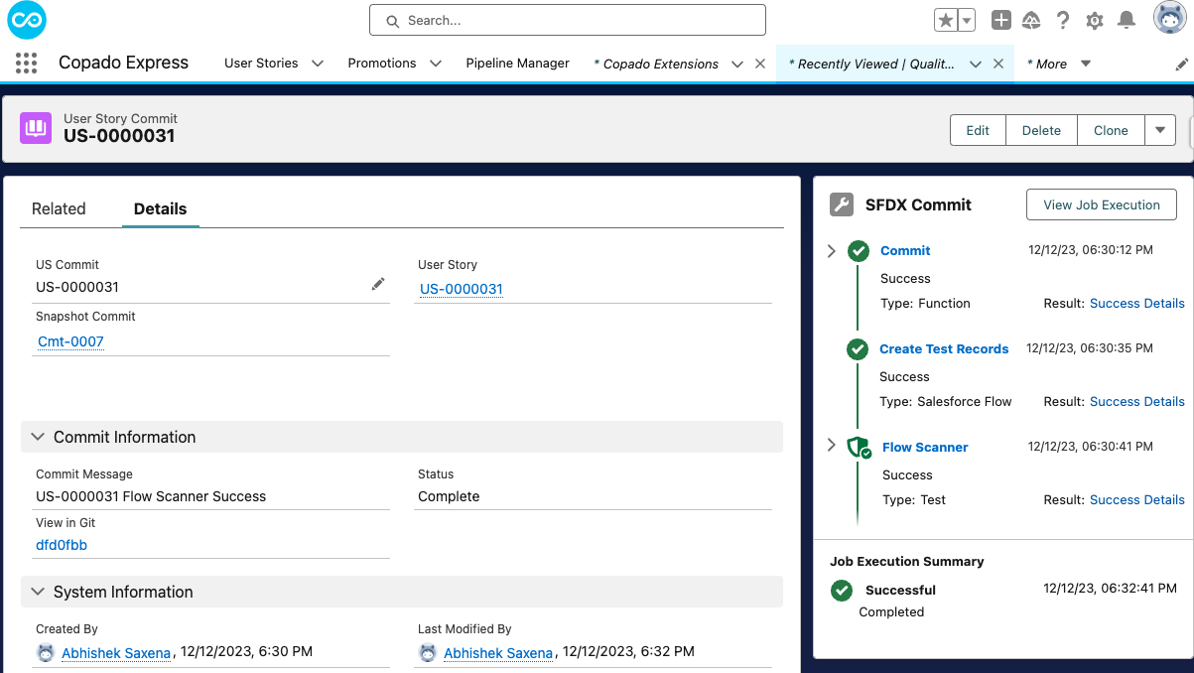This screenshot has width=1194, height=673.
Task: Open the dfd0fbb Git commit link
Action: point(62,545)
